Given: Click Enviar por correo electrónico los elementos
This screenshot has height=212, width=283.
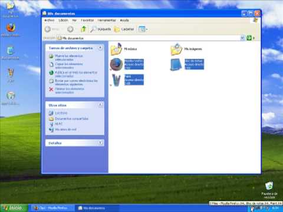Looking at the screenshot, I should 76,82.
